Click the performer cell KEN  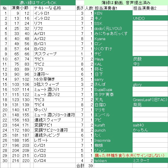(113, 13)
